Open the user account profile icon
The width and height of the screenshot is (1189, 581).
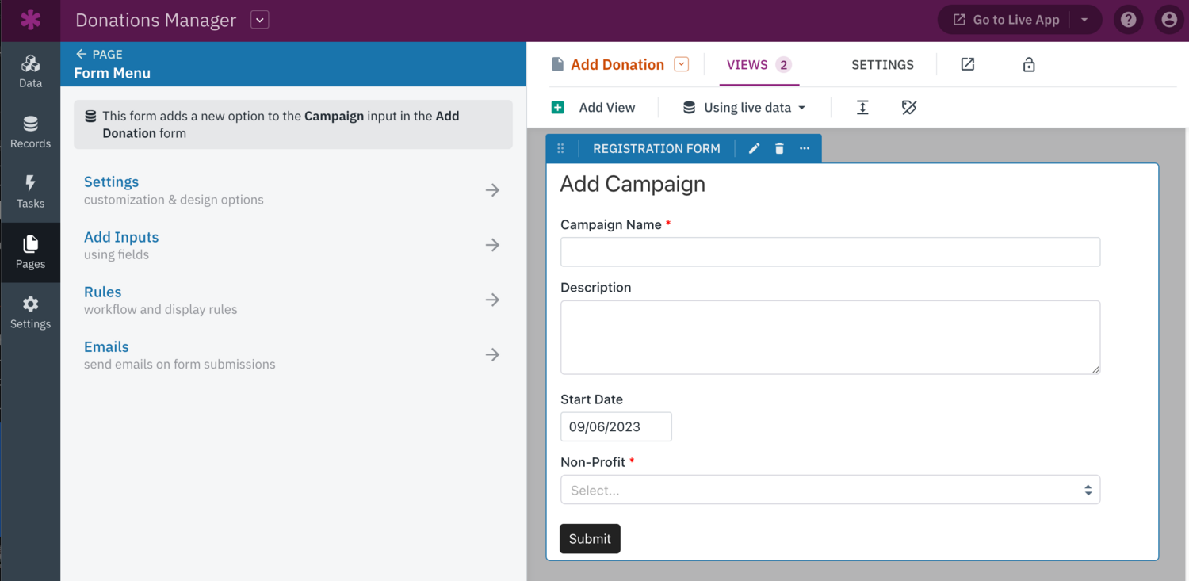pos(1168,20)
